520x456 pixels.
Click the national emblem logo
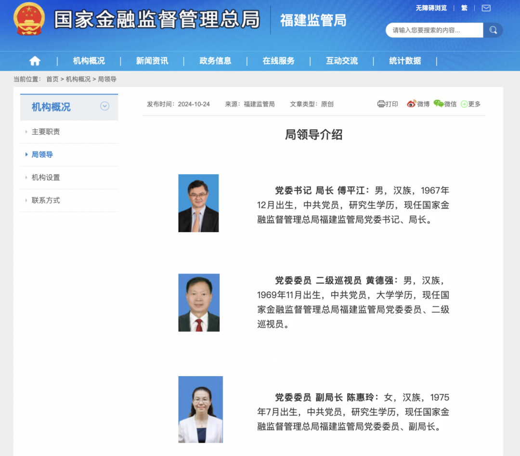[x=29, y=19]
